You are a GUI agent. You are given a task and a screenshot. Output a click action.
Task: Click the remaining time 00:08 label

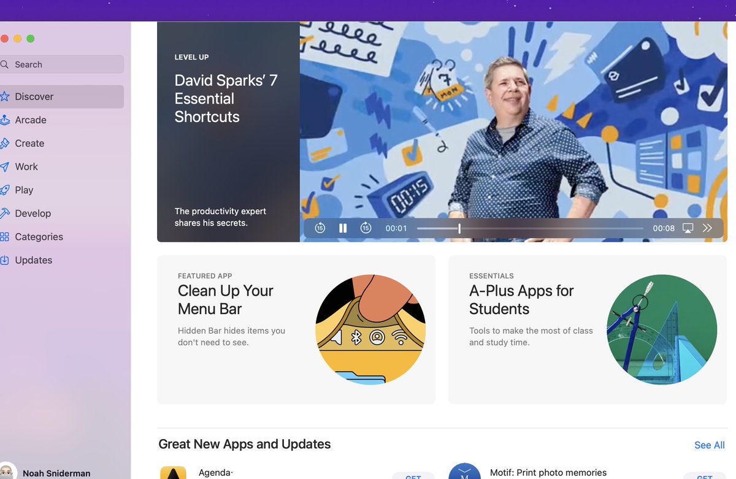tap(664, 228)
